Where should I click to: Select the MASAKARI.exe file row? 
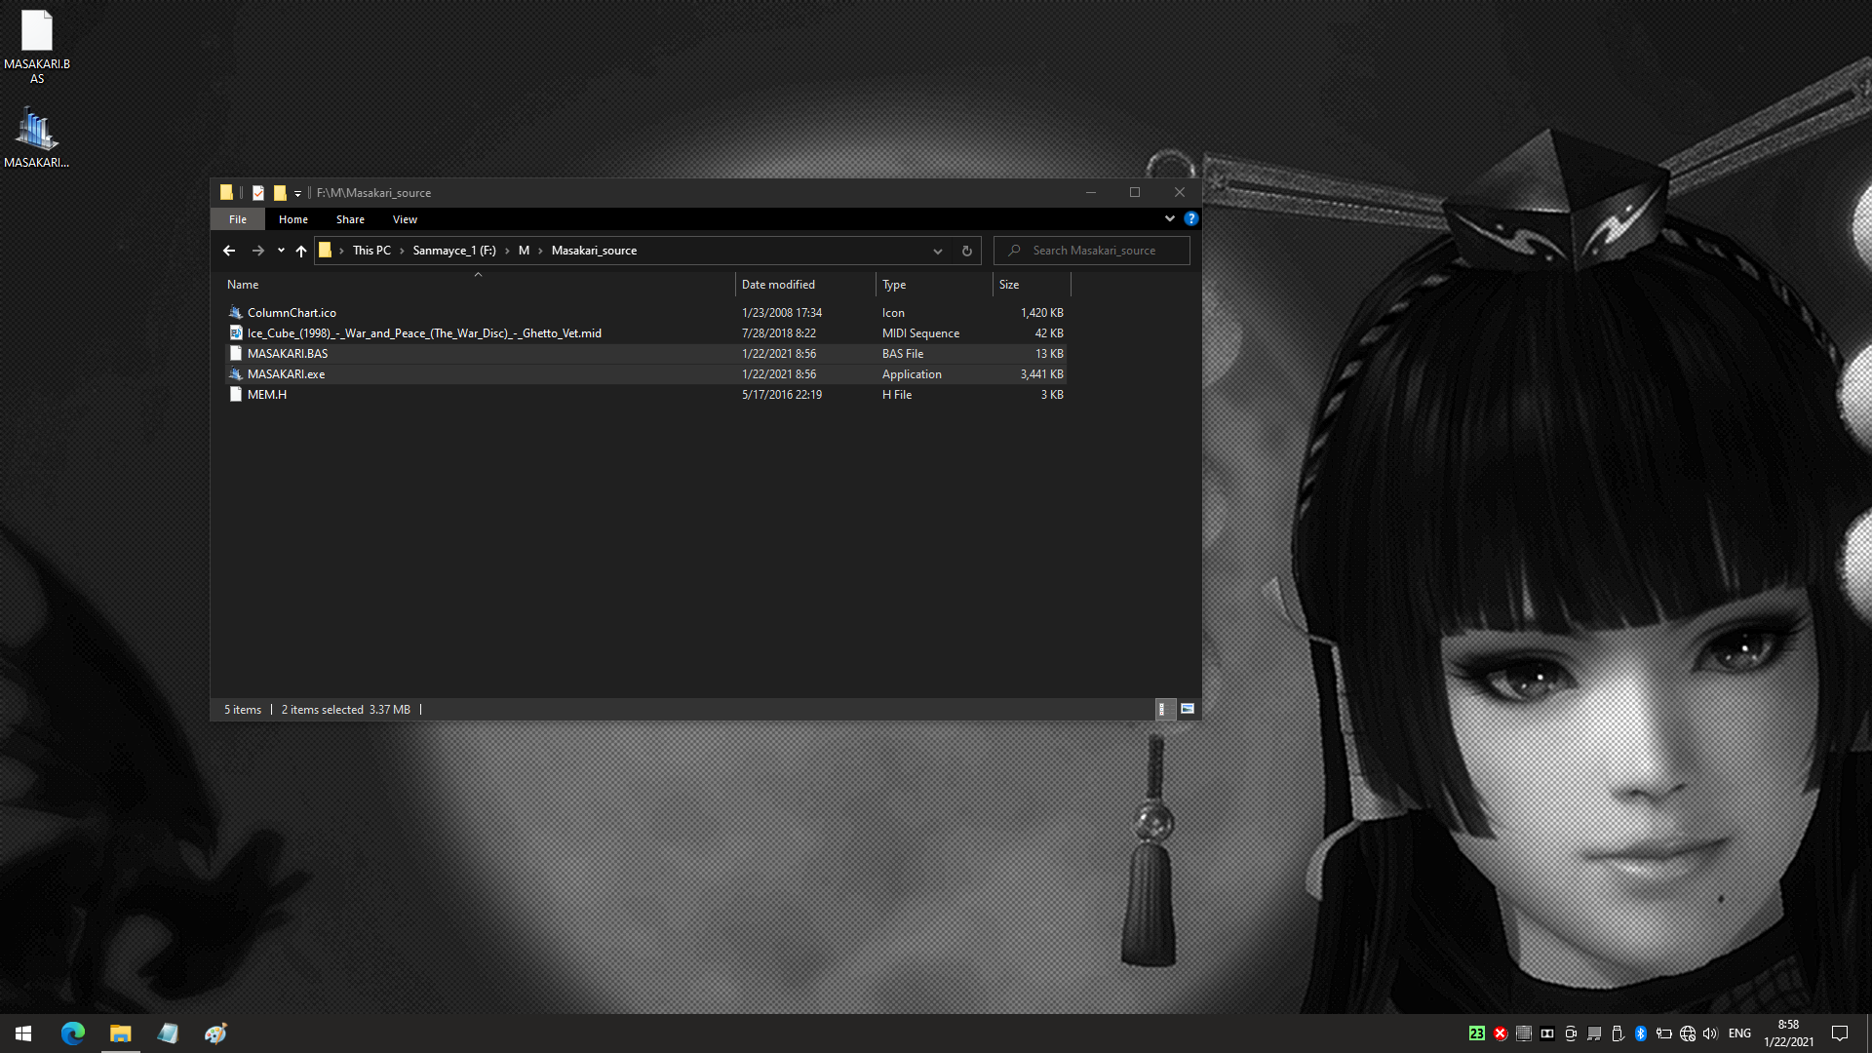[x=643, y=374]
